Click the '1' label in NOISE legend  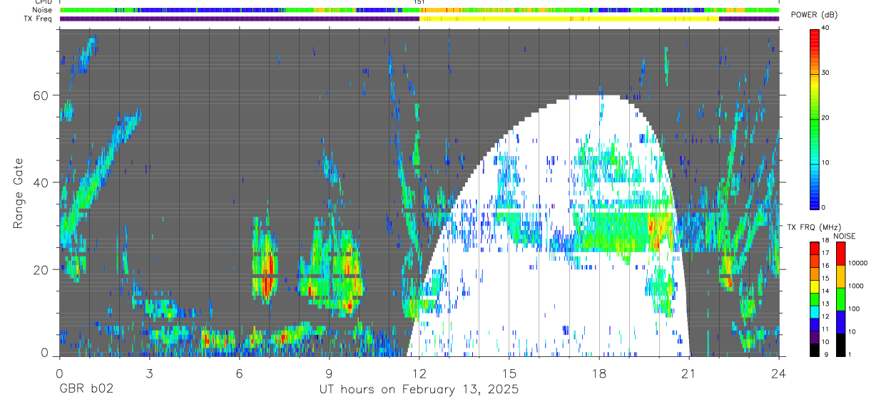(850, 354)
